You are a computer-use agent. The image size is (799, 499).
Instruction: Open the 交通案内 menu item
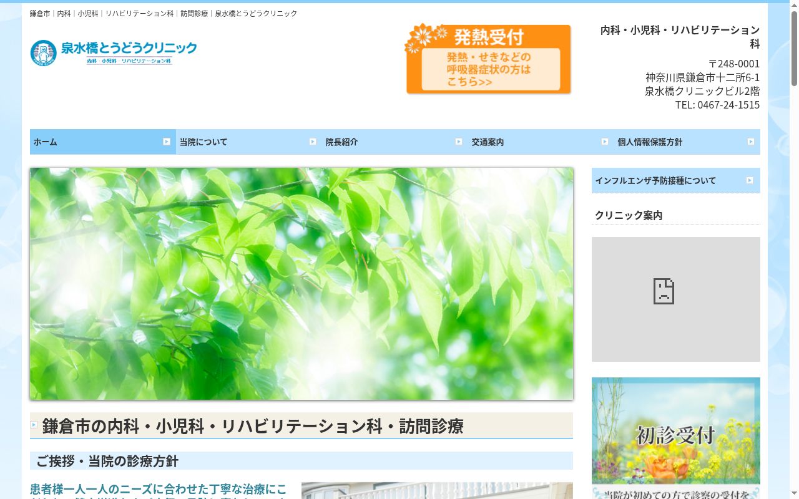(x=541, y=142)
